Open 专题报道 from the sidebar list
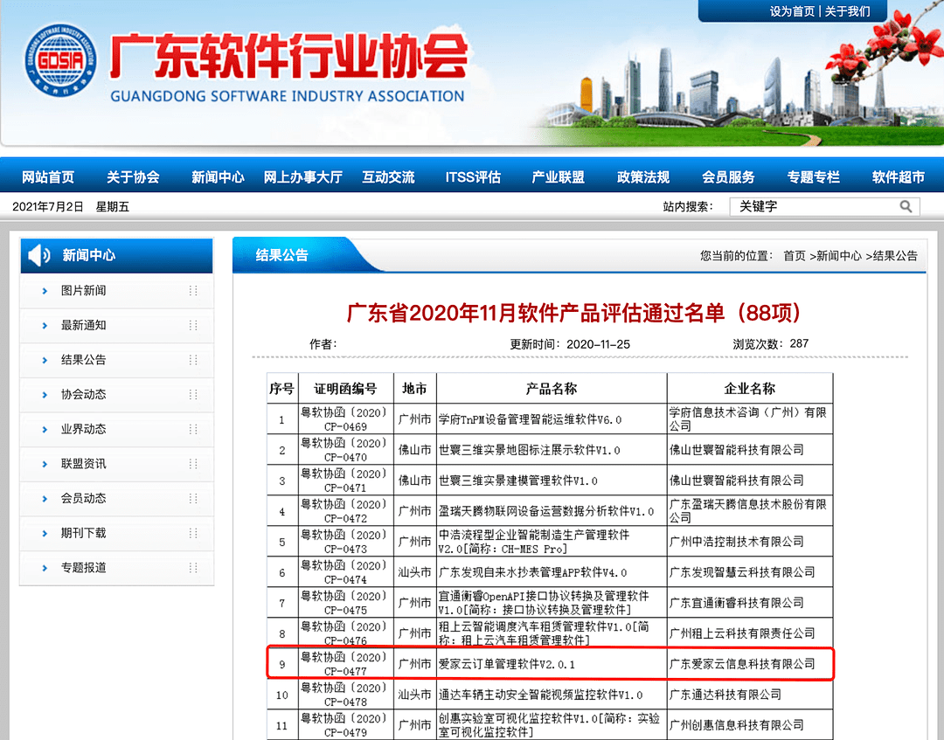944x740 pixels. point(84,568)
